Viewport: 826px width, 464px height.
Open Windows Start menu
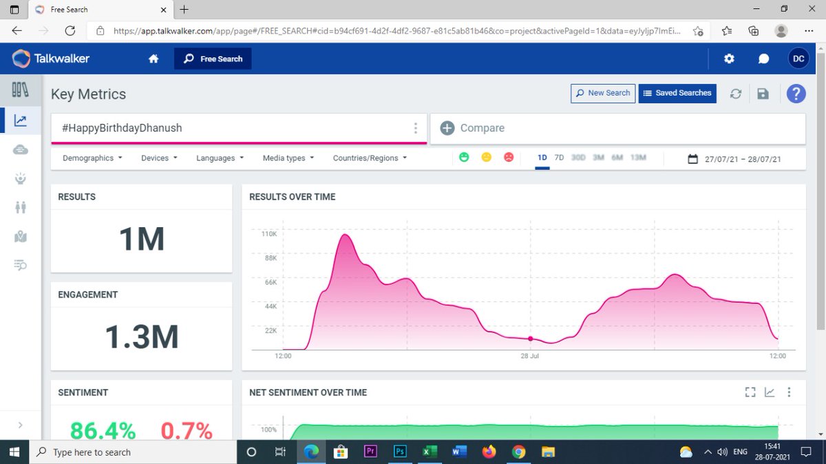coord(14,452)
